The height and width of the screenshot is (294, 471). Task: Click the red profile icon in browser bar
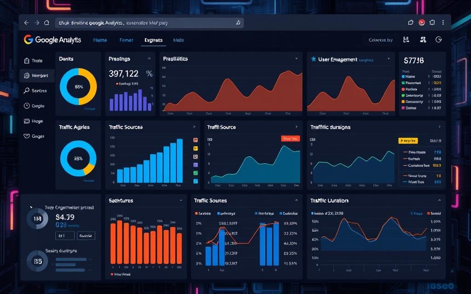click(421, 23)
